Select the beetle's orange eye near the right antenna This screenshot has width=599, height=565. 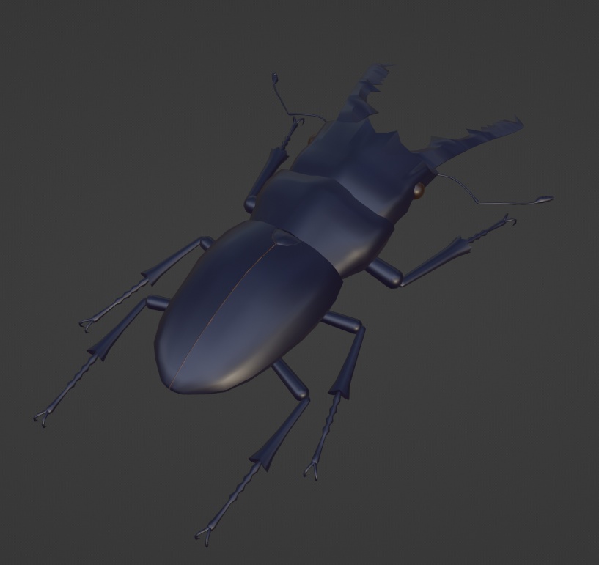pos(419,191)
